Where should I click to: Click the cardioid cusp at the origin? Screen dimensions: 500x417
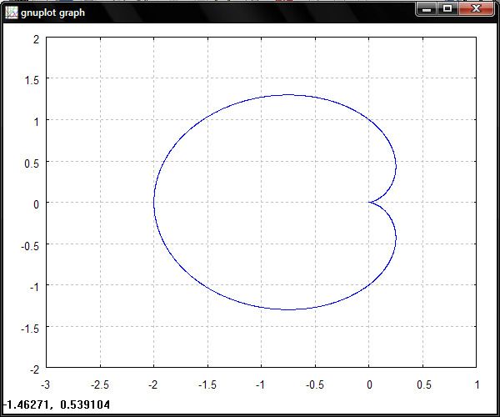369,202
